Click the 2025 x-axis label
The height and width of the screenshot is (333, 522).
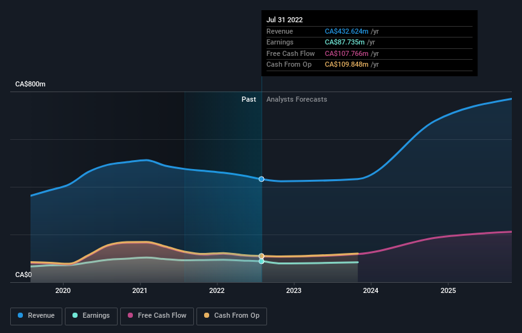click(448, 290)
